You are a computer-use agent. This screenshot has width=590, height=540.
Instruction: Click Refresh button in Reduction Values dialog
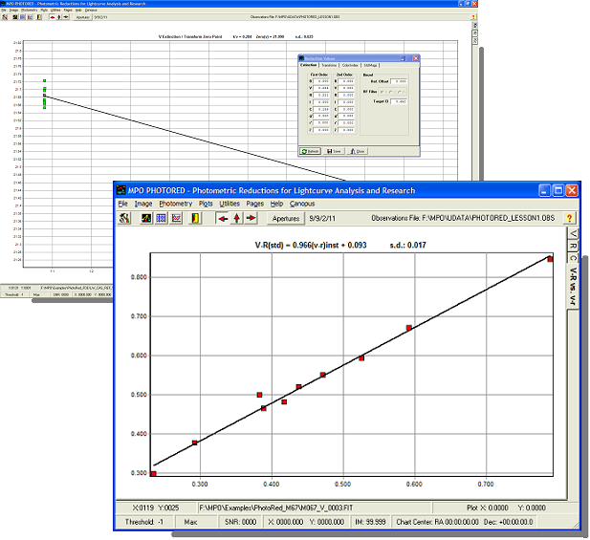point(311,151)
